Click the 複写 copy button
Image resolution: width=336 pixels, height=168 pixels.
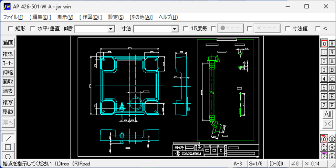point(8,102)
